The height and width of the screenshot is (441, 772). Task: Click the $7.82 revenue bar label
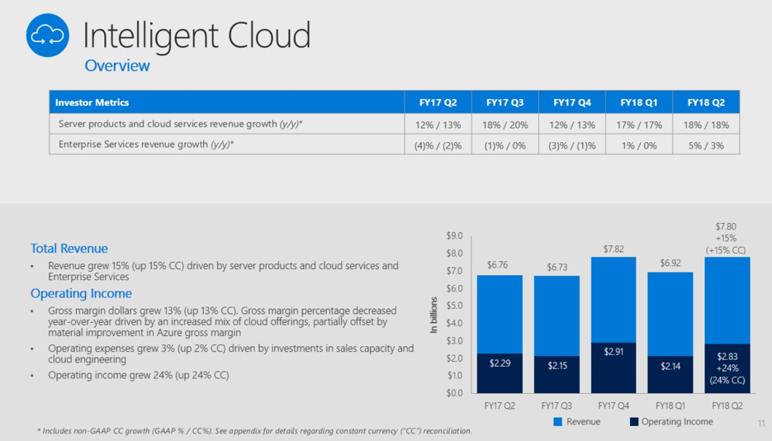[x=613, y=249]
